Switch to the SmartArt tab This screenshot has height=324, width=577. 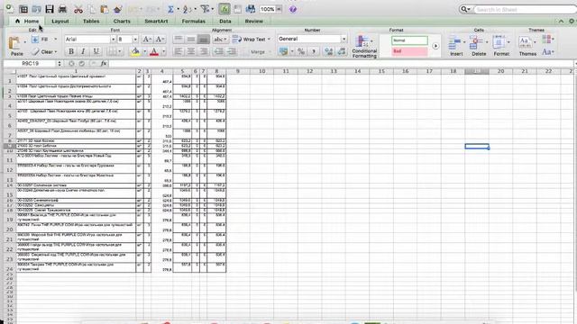(156, 22)
